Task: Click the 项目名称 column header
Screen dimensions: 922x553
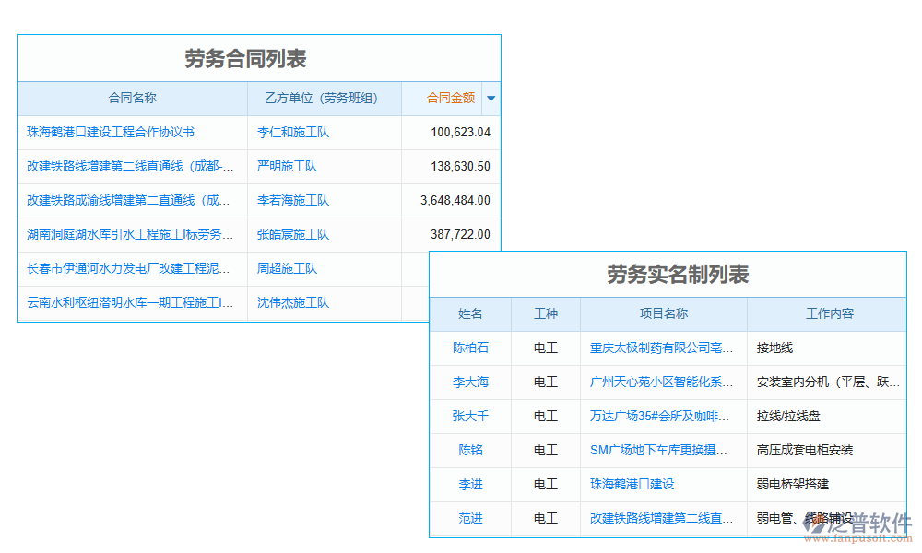Action: 663,314
